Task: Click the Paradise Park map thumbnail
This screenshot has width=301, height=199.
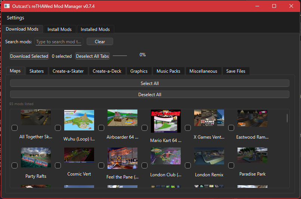Action: 252,155
